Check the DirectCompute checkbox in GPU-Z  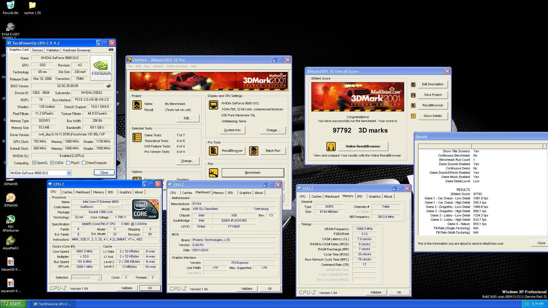pyautogui.click(x=84, y=163)
